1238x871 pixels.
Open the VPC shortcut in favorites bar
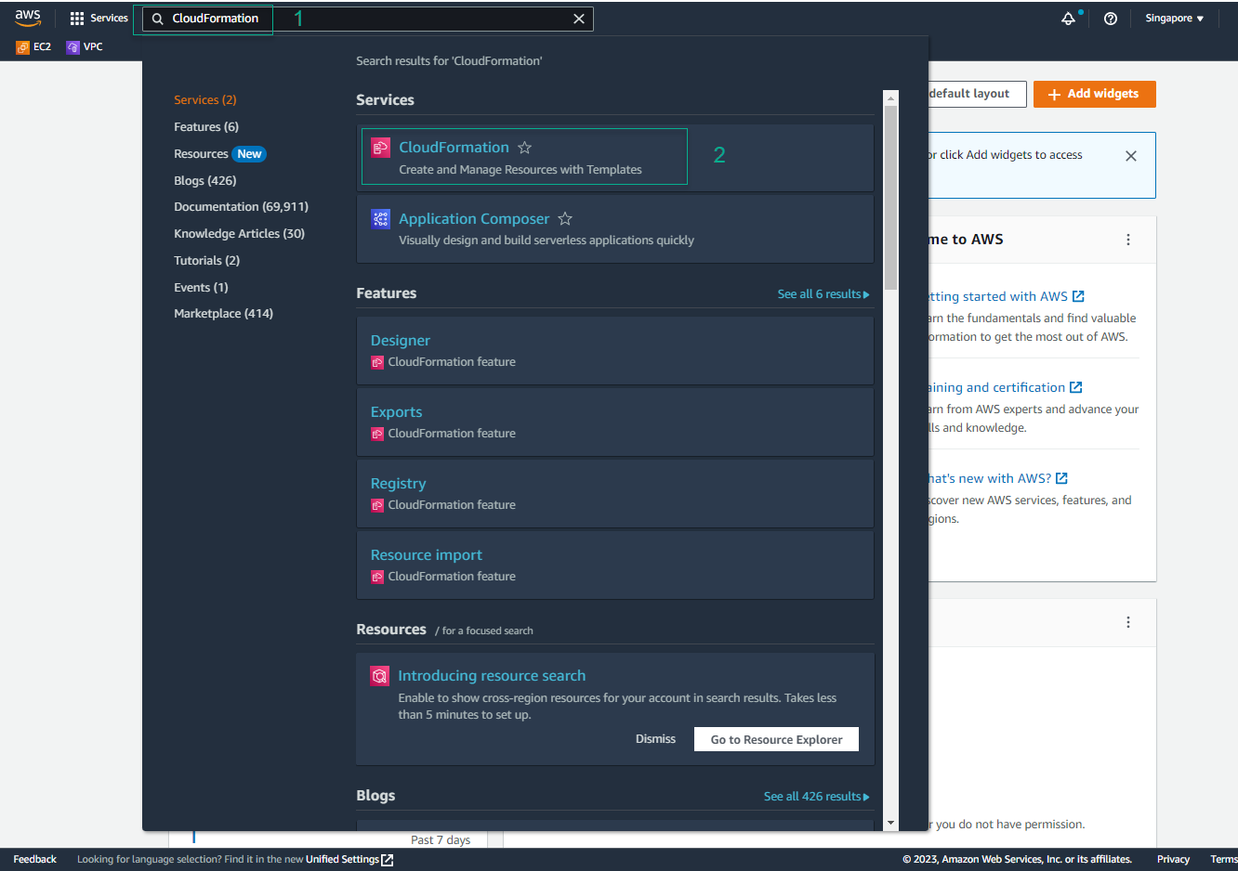pyautogui.click(x=85, y=46)
